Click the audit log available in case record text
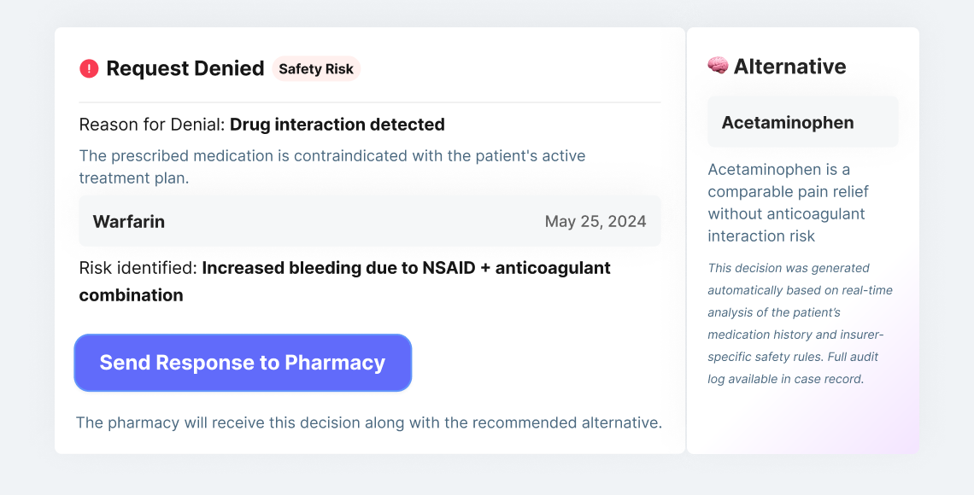Screen dimensions: 974x495 pyautogui.click(x=786, y=378)
